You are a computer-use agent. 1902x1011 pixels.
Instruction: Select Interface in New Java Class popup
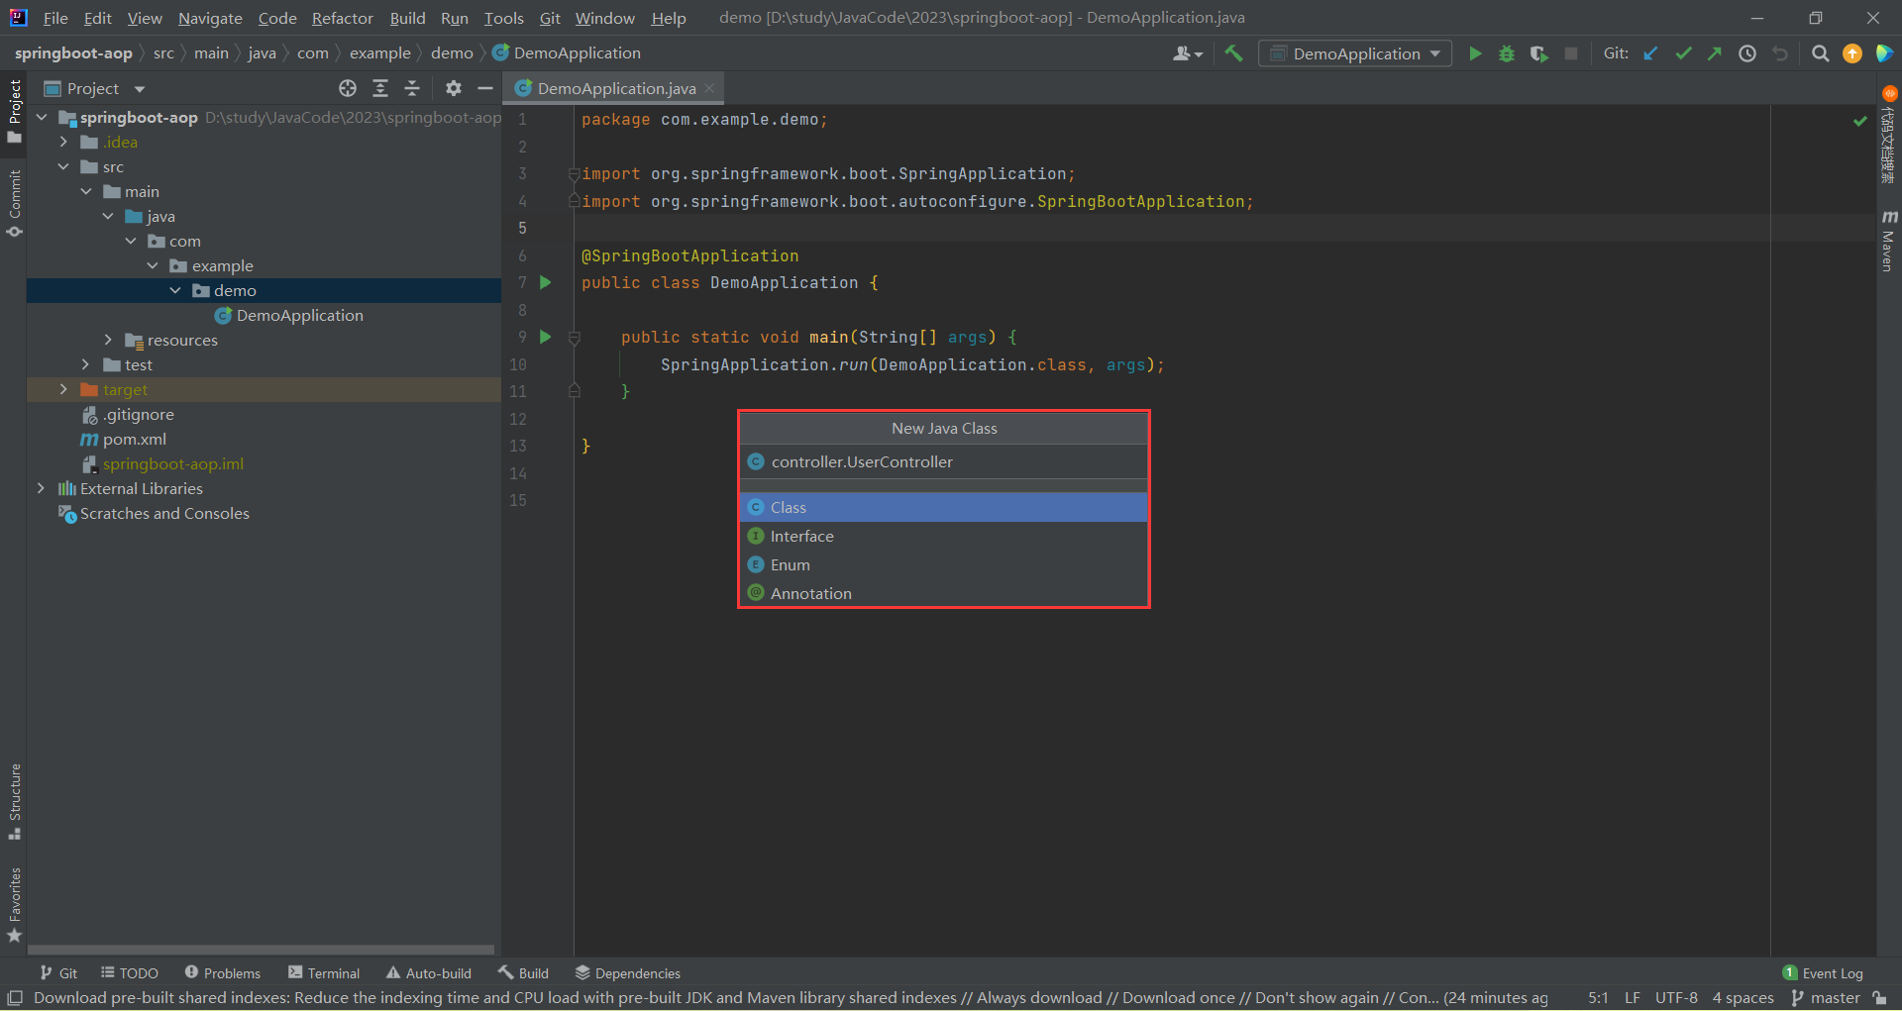coord(944,536)
